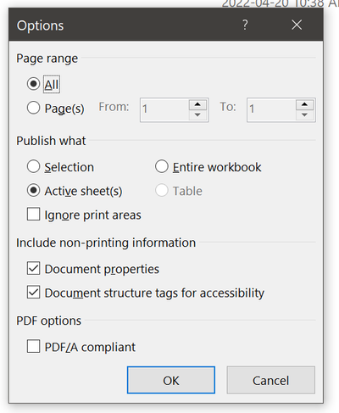This screenshot has height=413, width=339.
Task: Close the Options dialog with X
Action: click(x=297, y=25)
